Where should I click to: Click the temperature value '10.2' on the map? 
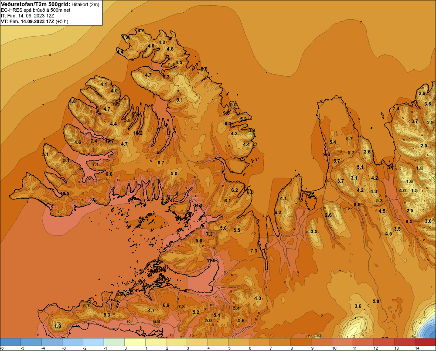138,133
